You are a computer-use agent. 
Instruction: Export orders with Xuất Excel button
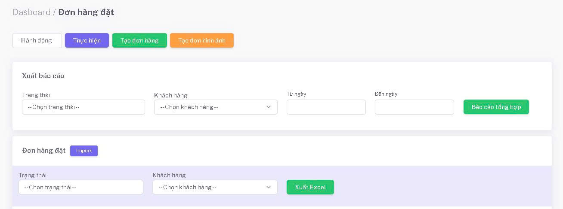[x=310, y=187]
